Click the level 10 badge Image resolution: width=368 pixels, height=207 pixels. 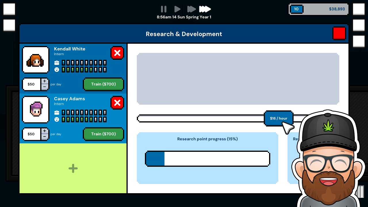click(296, 9)
